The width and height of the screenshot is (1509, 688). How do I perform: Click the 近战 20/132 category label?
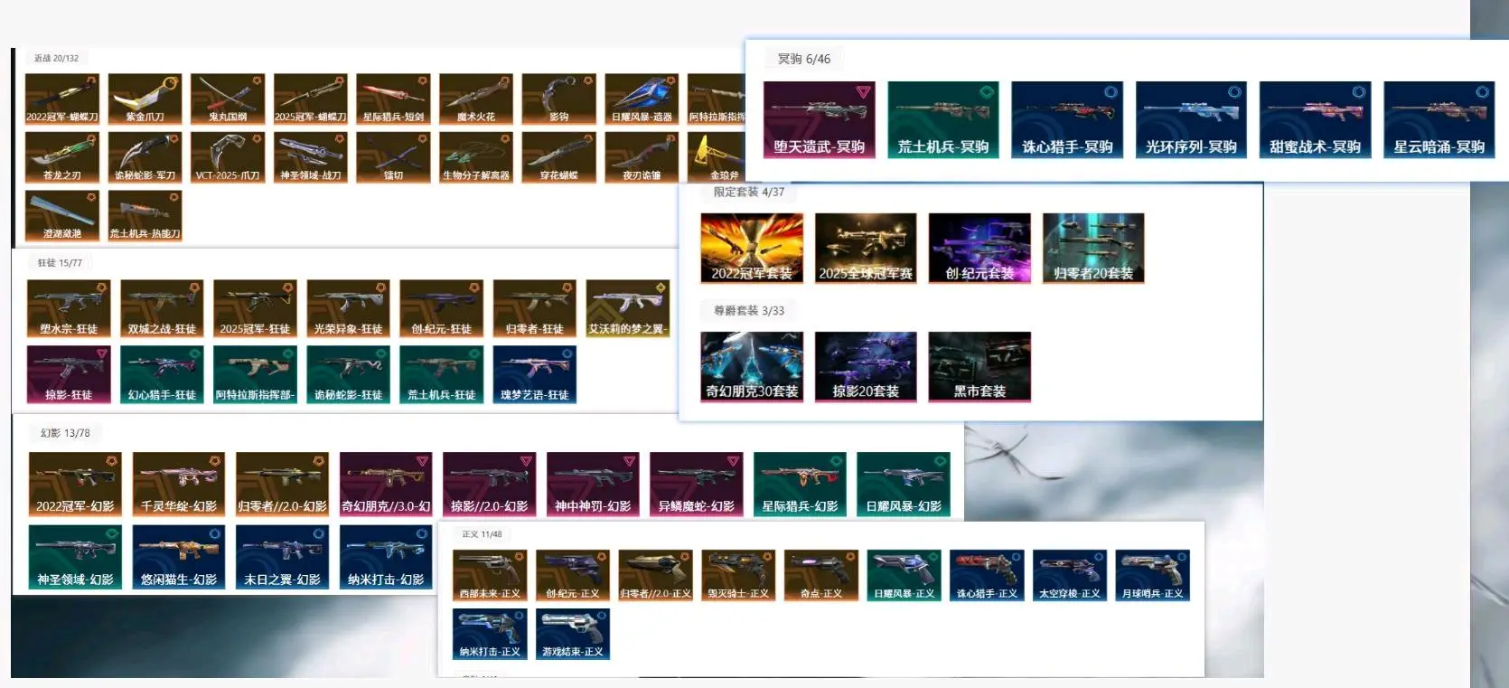(x=56, y=58)
